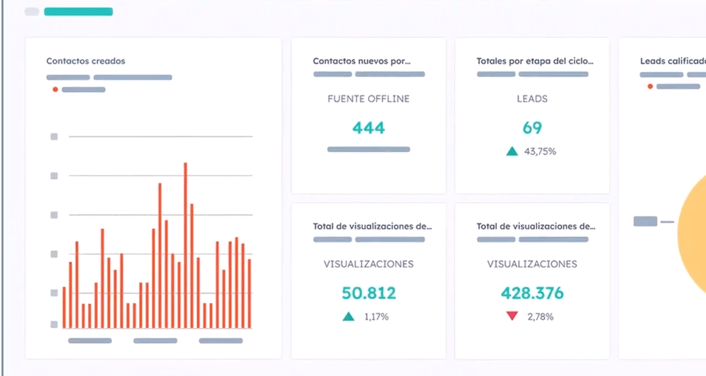Click the gray pie chart label box

pyautogui.click(x=645, y=221)
